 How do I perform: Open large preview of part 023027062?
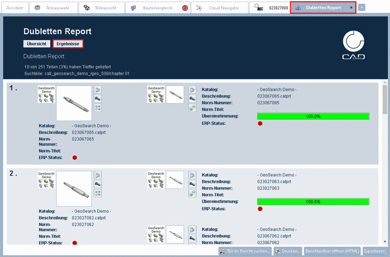click(74, 188)
